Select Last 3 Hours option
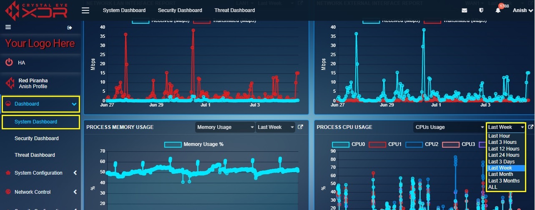This screenshot has height=210, width=535. (x=506, y=142)
